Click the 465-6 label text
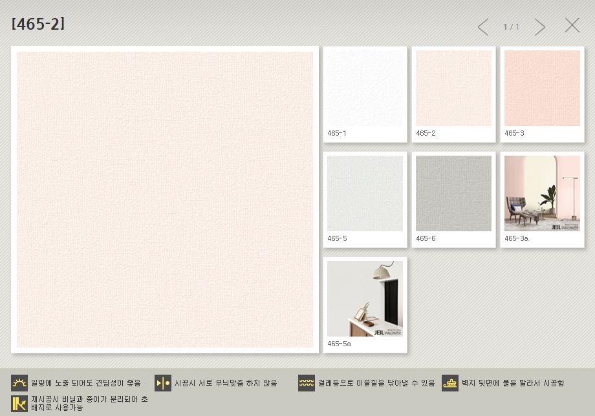This screenshot has width=595, height=416. click(x=426, y=238)
